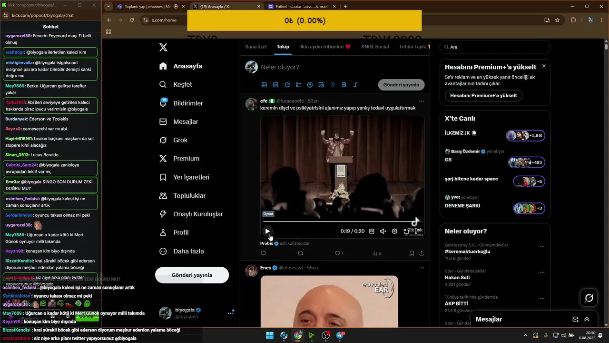Image resolution: width=609 pixels, height=343 pixels.
Task: Open Grok from the sidebar
Action: (x=174, y=140)
